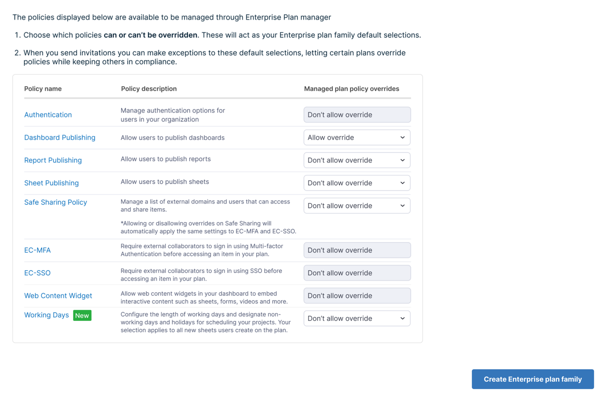Open the Dashboard Publishing override dropdown
The width and height of the screenshot is (606, 401).
(x=357, y=137)
